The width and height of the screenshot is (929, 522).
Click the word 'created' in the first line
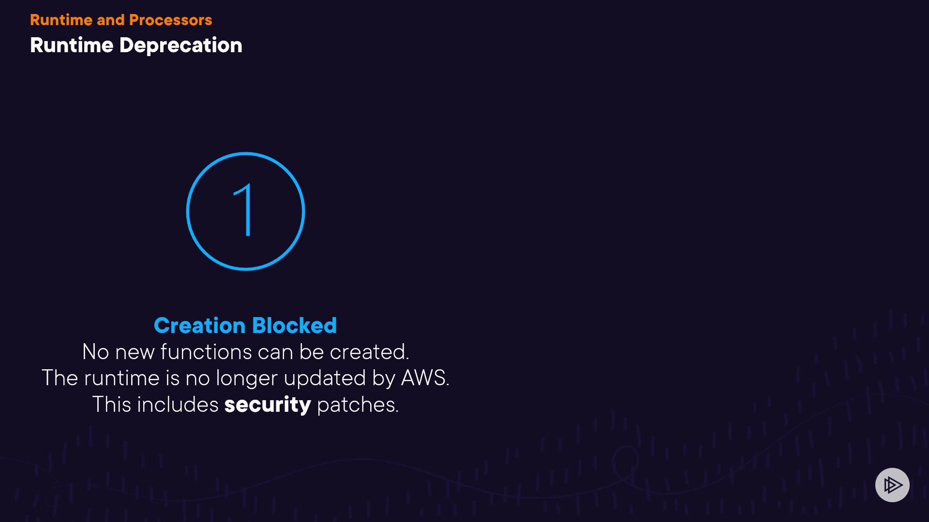point(368,352)
